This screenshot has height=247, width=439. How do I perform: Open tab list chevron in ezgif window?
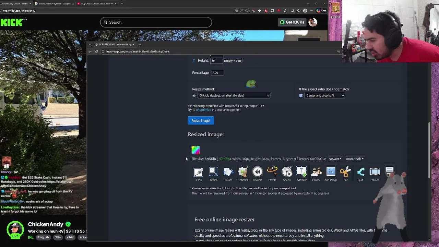[90, 45]
